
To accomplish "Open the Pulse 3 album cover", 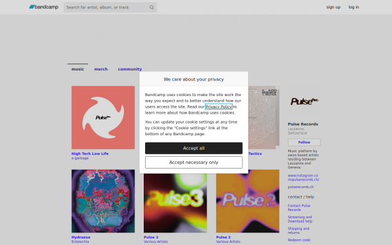I will click(175, 203).
